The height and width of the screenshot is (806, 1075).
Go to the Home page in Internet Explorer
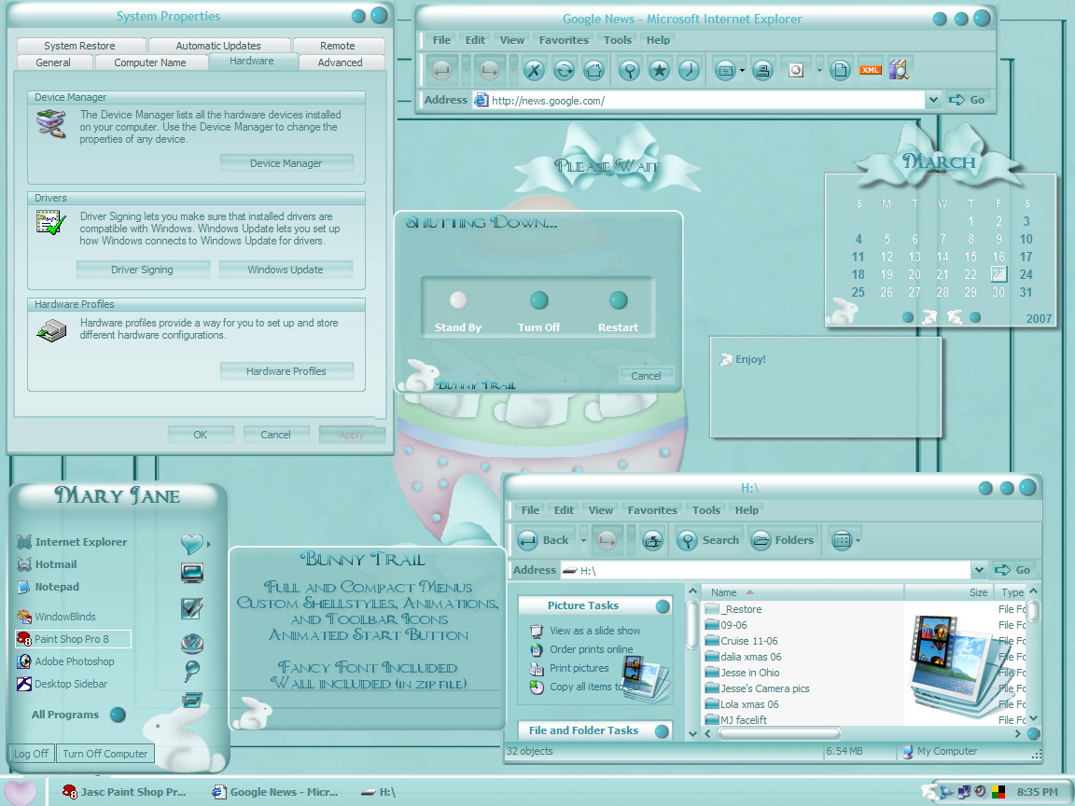tap(593, 70)
